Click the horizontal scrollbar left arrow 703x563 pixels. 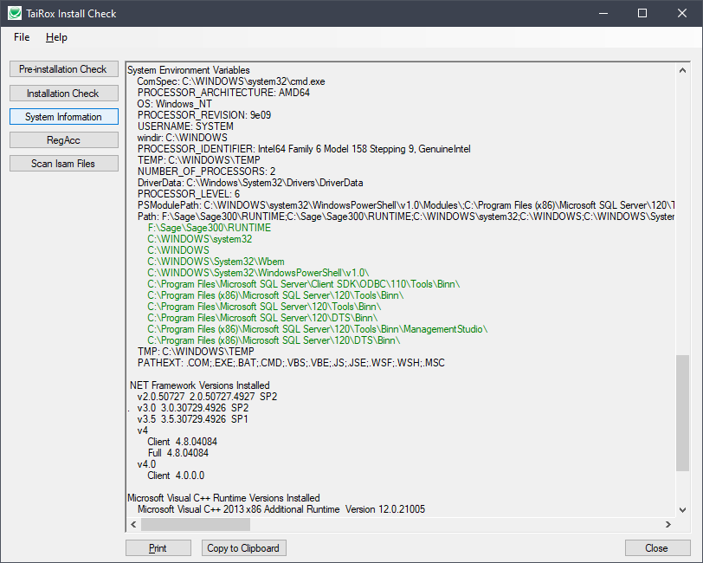[x=133, y=524]
